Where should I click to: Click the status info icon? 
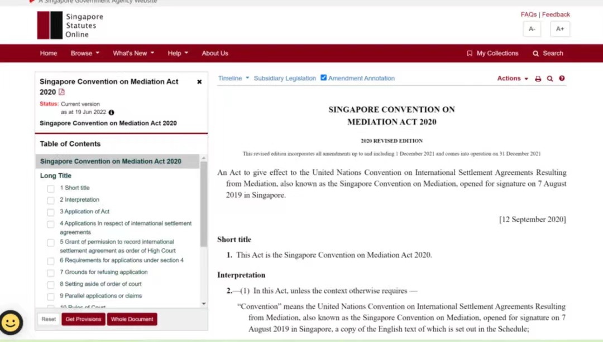[x=111, y=113]
